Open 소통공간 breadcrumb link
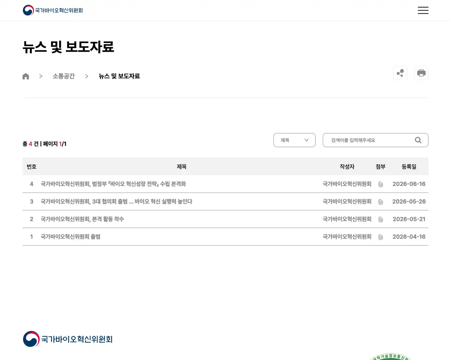Viewport: 451px width, 360px height. 64,76
